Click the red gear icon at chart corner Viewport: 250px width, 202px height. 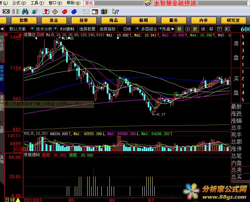click(6, 35)
